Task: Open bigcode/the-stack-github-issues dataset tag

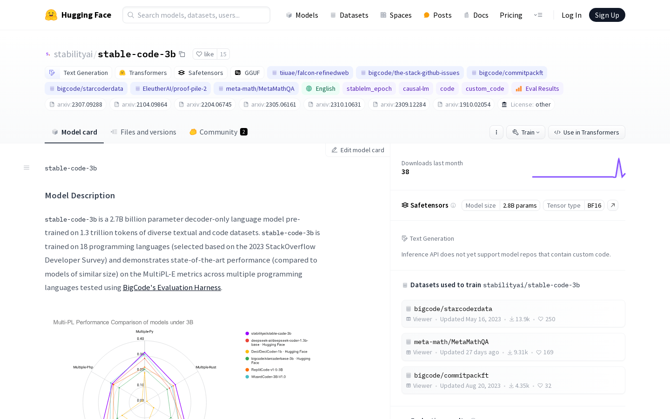Action: coord(409,73)
